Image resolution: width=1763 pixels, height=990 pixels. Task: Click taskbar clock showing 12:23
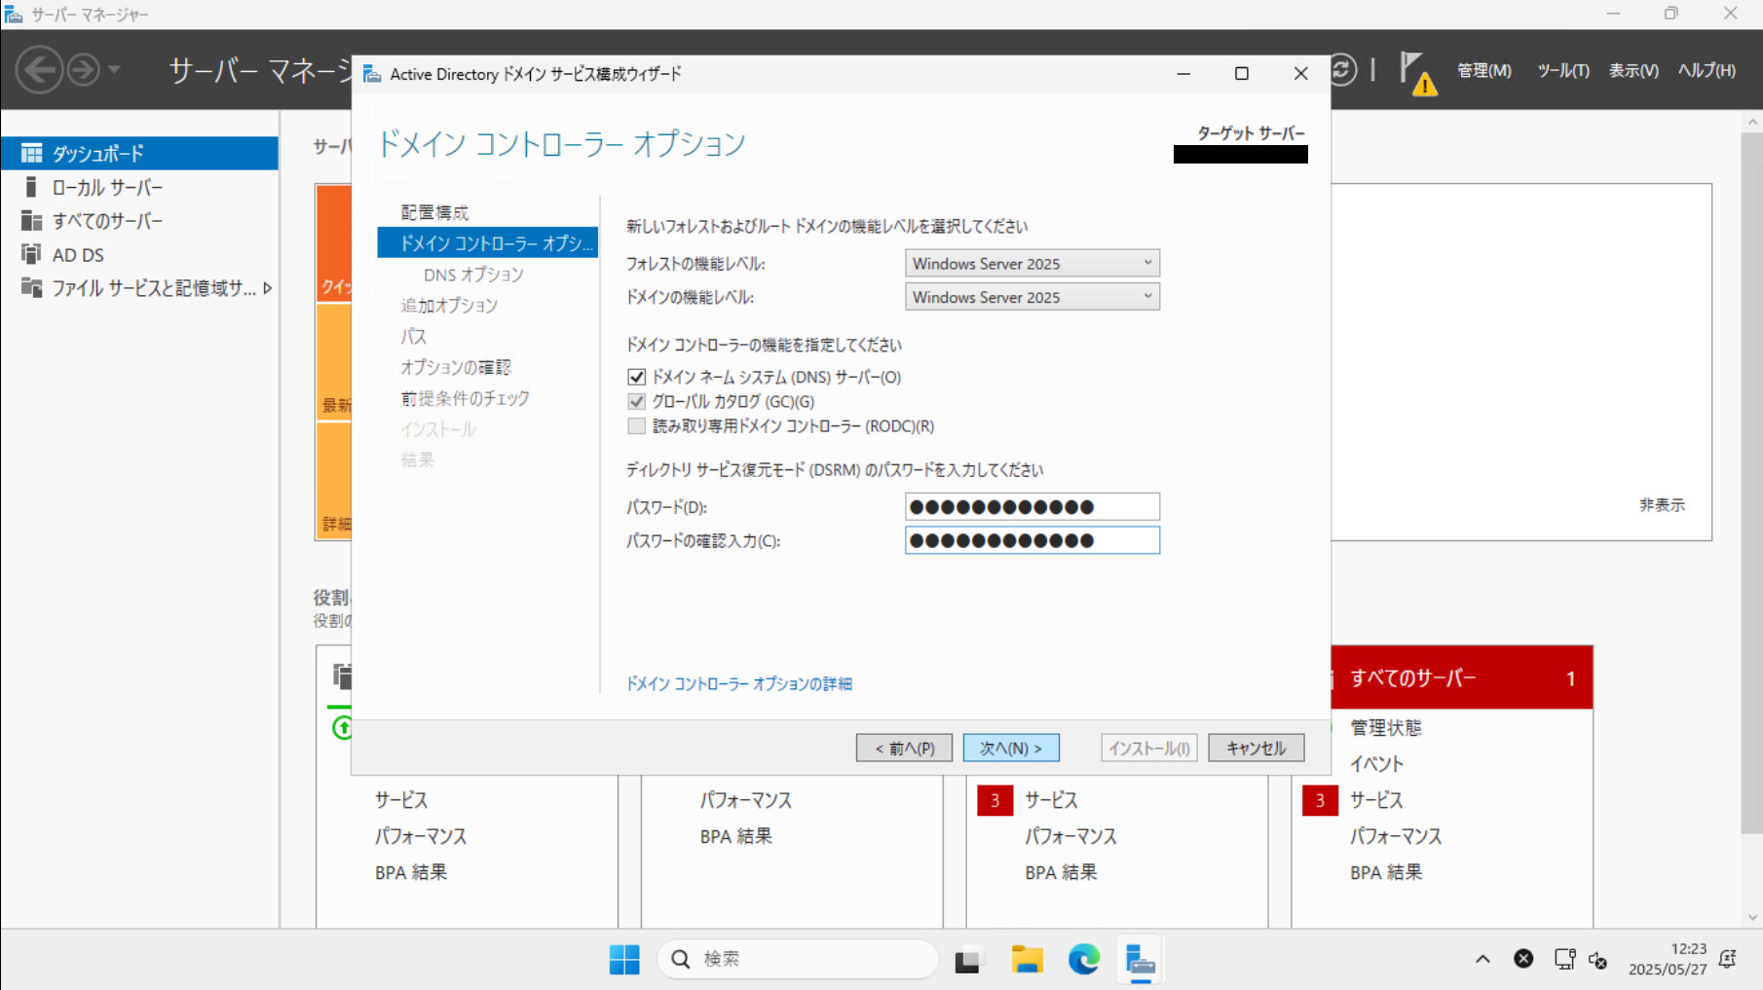[1668, 959]
